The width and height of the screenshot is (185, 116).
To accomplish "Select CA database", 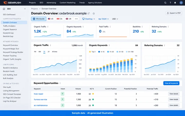I will pos(60,19).
